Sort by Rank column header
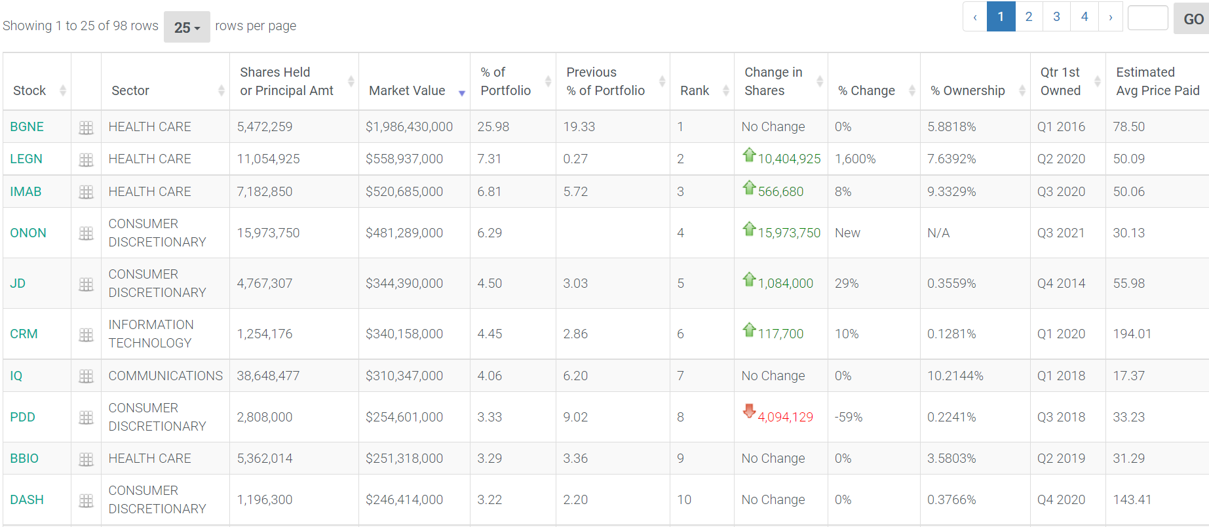The image size is (1209, 527). click(695, 90)
